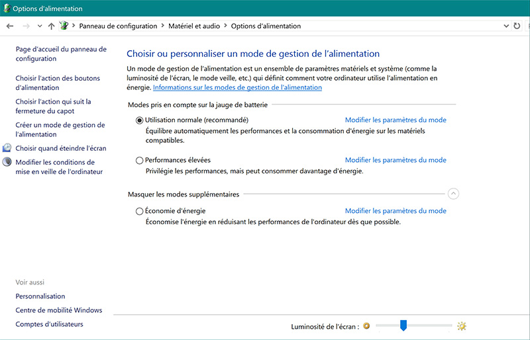Open Informations sur les modes de gestion link
This screenshot has width=530, height=340.
(237, 87)
